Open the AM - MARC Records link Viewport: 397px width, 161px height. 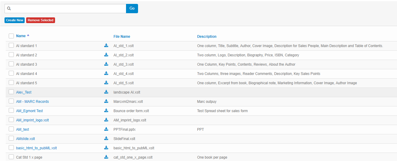pos(32,101)
